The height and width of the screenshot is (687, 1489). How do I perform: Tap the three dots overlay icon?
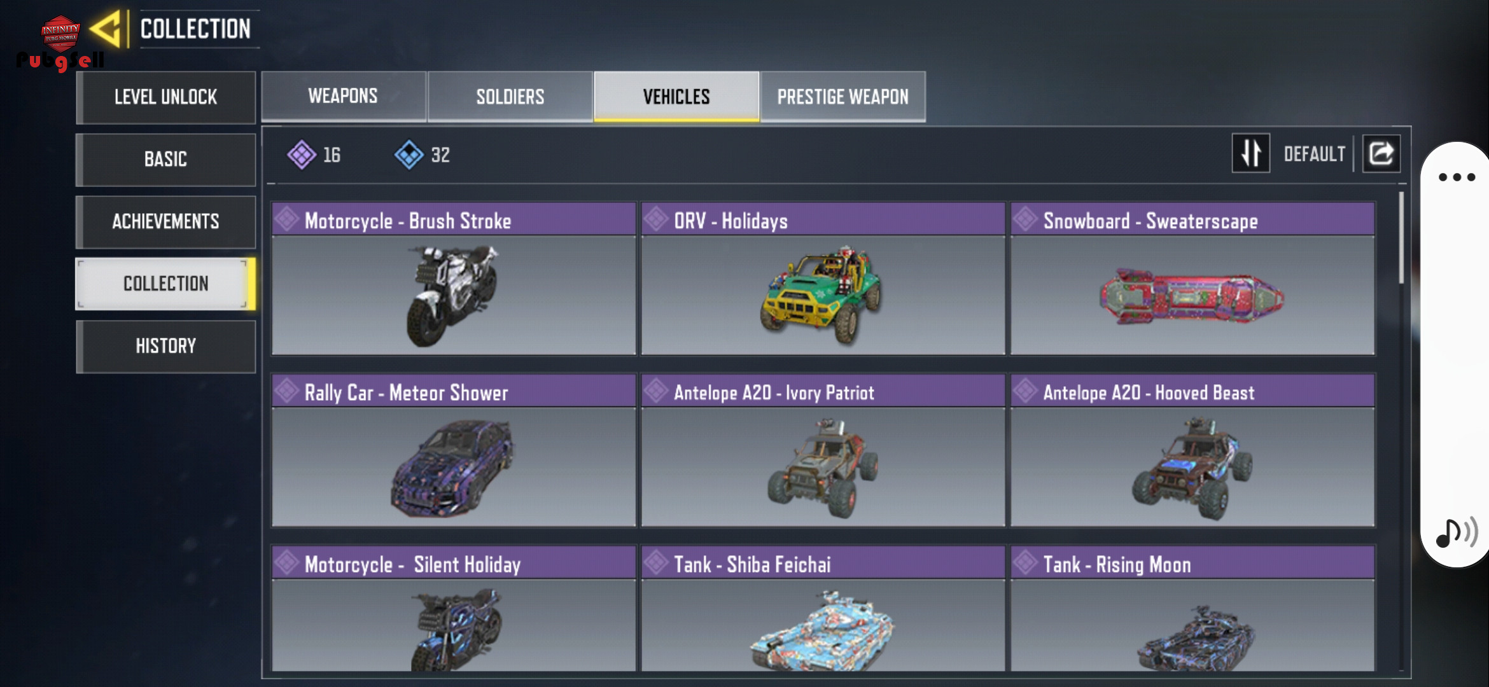coord(1457,177)
